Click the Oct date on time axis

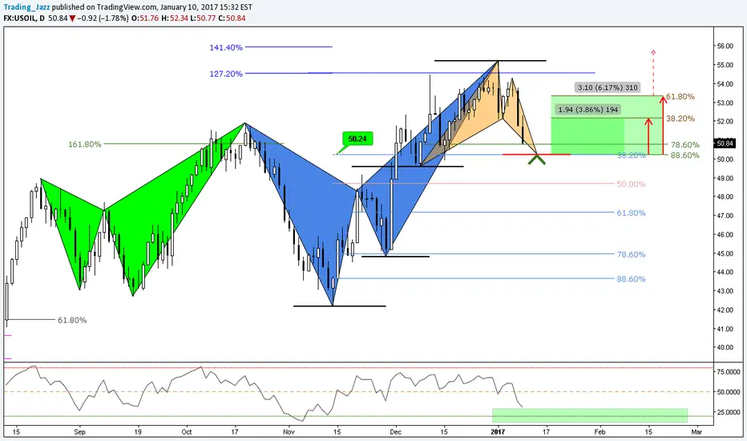pyautogui.click(x=187, y=432)
